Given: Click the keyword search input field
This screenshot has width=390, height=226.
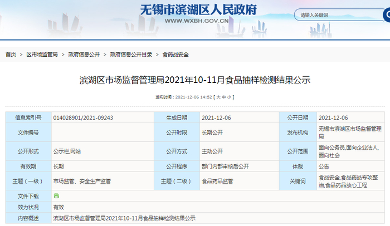Looking at the screenshot, I should [x=339, y=15].
